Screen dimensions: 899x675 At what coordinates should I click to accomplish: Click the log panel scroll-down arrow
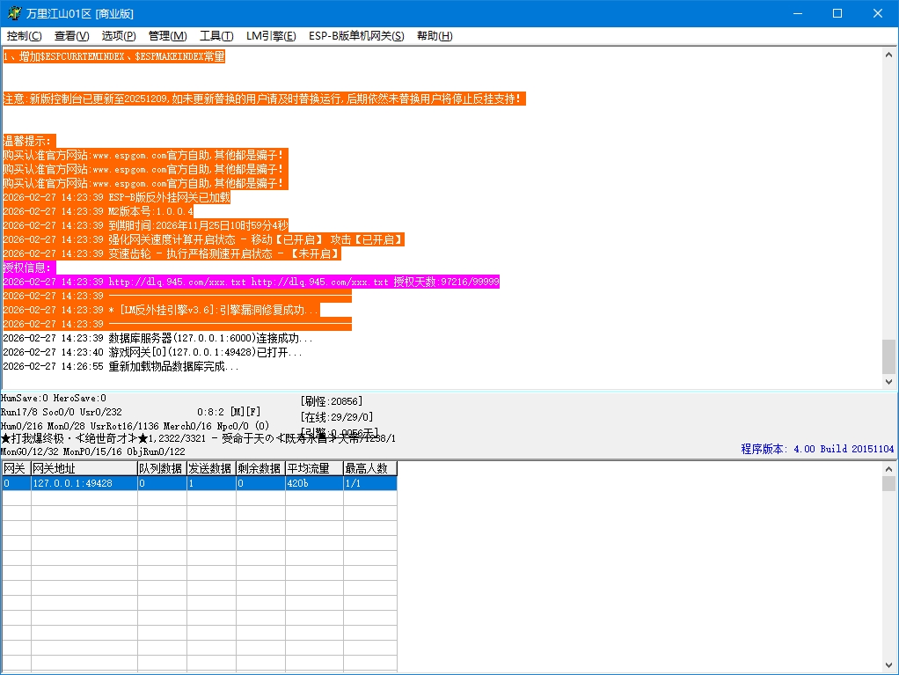(888, 382)
